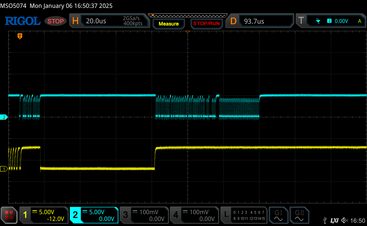Click the trigger level 0.00V value

tap(341, 21)
